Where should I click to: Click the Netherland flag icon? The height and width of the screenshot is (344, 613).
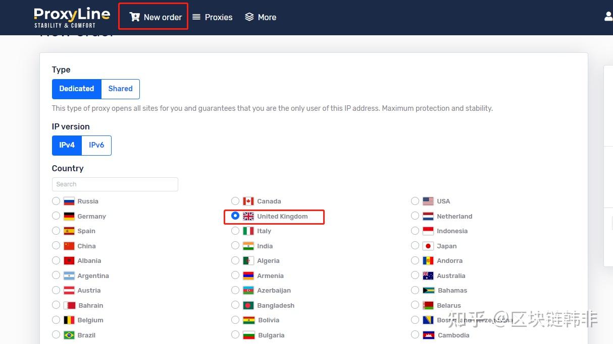coord(428,216)
